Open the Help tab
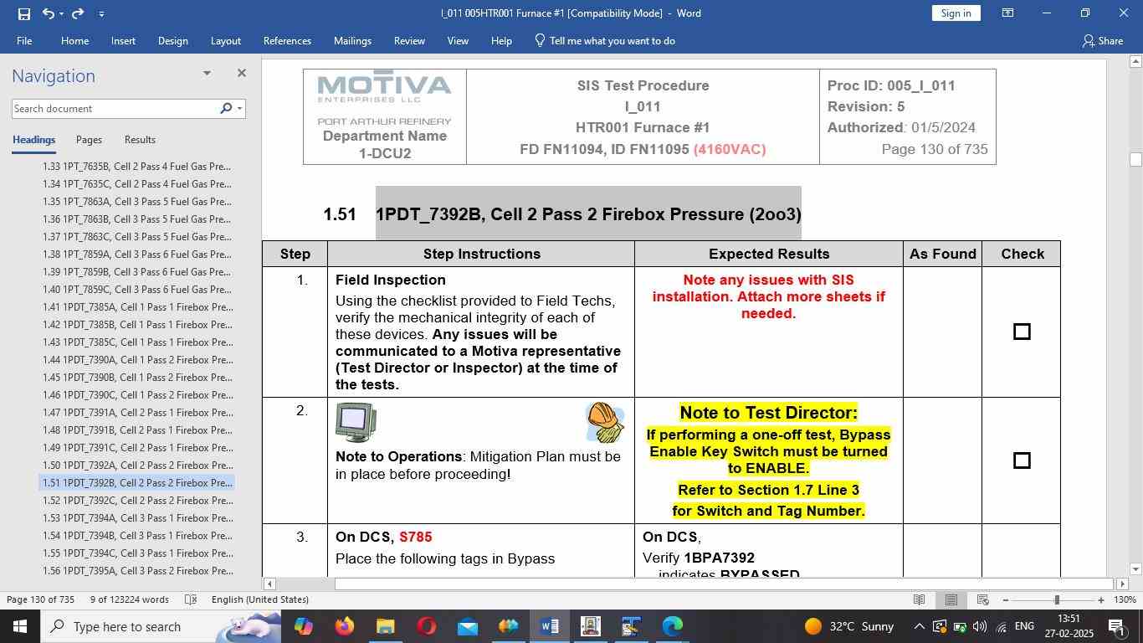Screen dimensions: 1143x643 [x=501, y=41]
